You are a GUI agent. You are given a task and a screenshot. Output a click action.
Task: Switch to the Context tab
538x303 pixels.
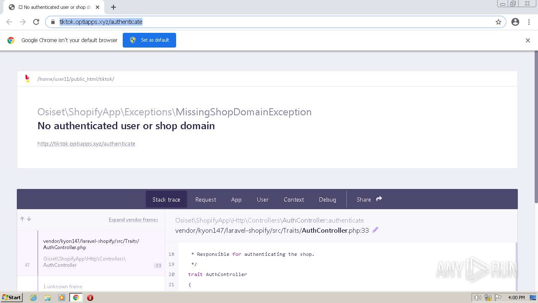[x=294, y=199]
